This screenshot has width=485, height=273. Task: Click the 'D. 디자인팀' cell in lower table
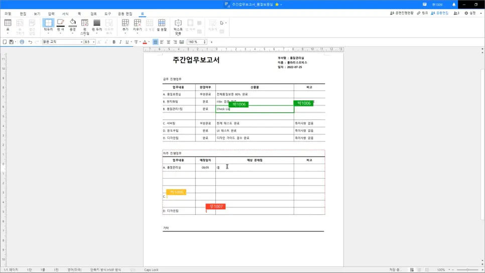pos(179,211)
